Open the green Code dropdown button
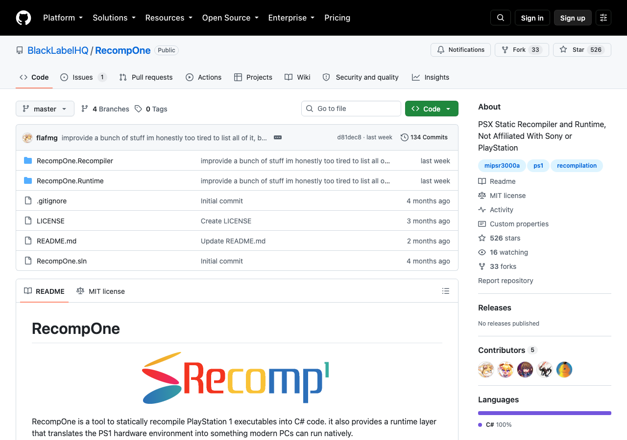 click(432, 109)
